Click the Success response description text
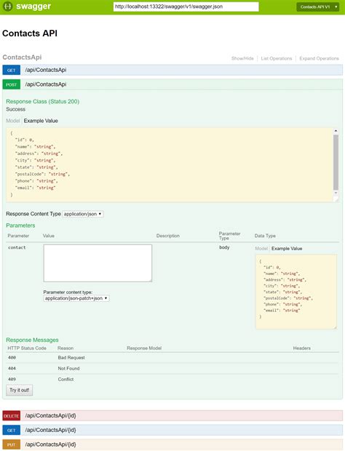345x451 pixels. [x=15, y=109]
